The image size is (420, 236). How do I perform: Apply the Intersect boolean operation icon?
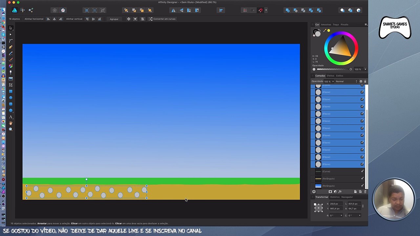coord(303,10)
